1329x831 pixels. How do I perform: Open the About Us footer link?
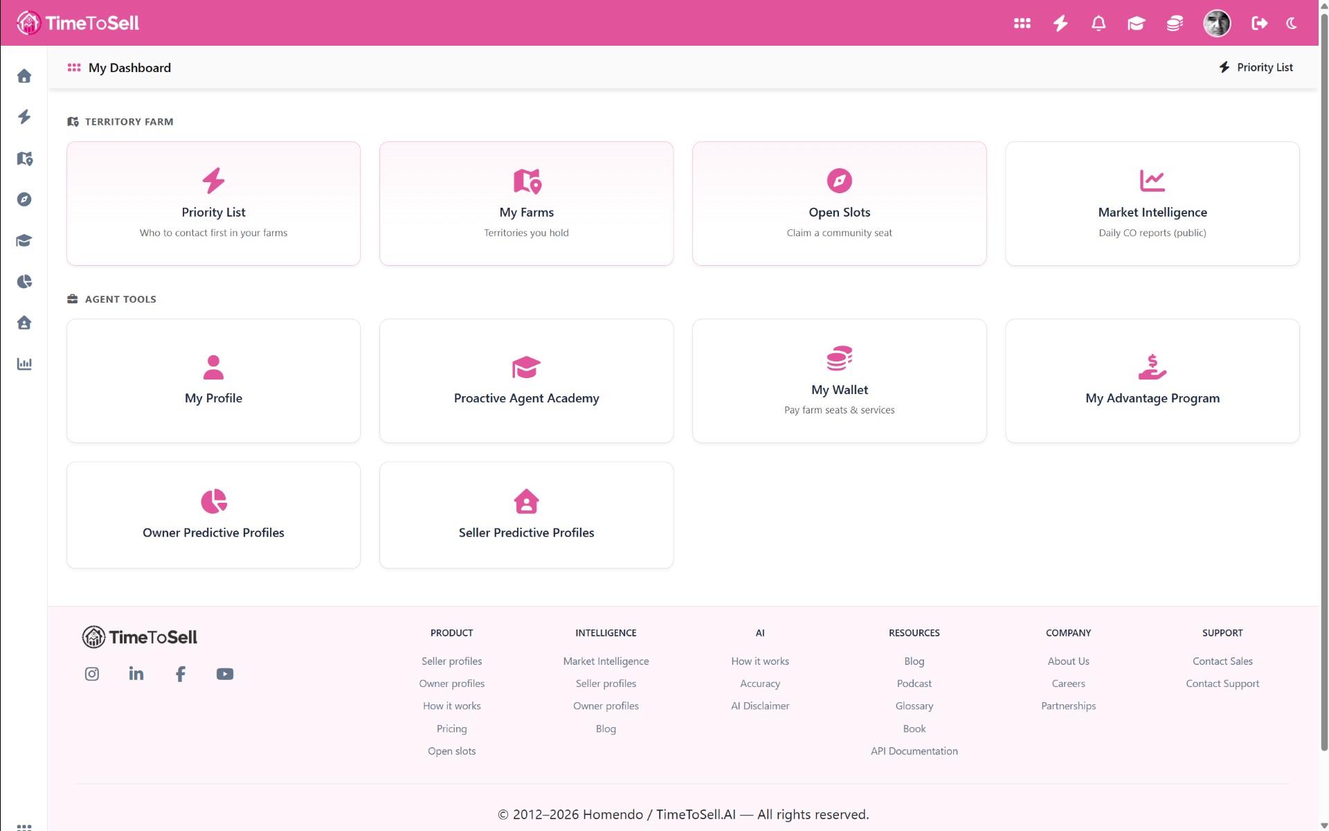1068,661
